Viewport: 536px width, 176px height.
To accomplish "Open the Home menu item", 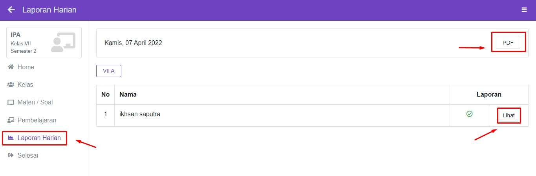I will [x=26, y=67].
